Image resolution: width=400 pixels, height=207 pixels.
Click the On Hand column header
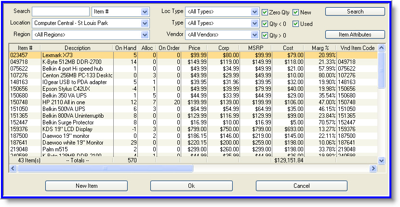point(125,48)
